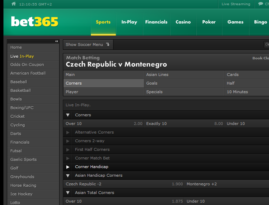
Task: Select Horse Racing in the sidebar
Action: [33, 185]
